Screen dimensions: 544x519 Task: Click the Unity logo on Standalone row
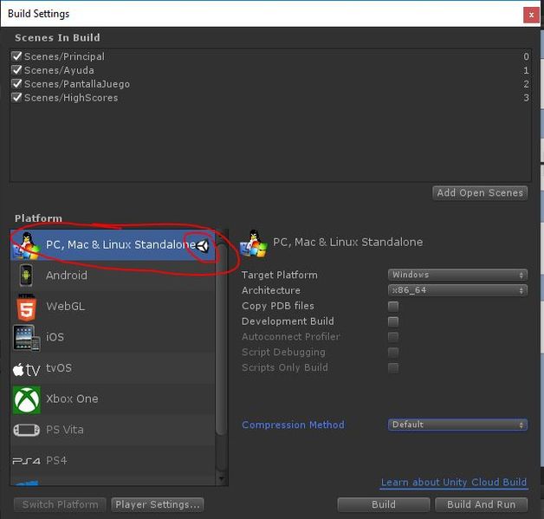click(202, 245)
